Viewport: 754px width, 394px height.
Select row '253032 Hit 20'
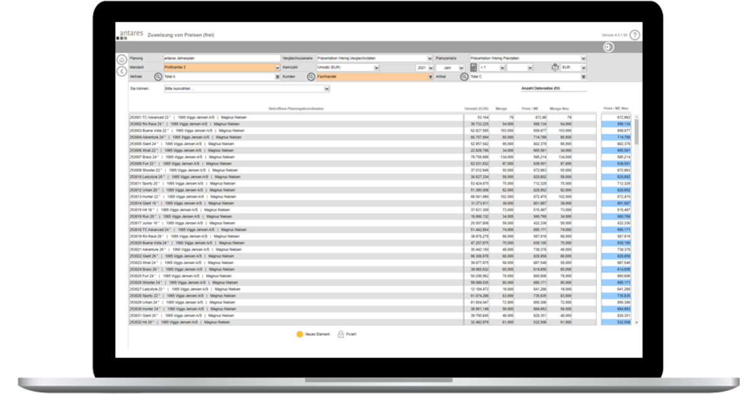point(296,322)
